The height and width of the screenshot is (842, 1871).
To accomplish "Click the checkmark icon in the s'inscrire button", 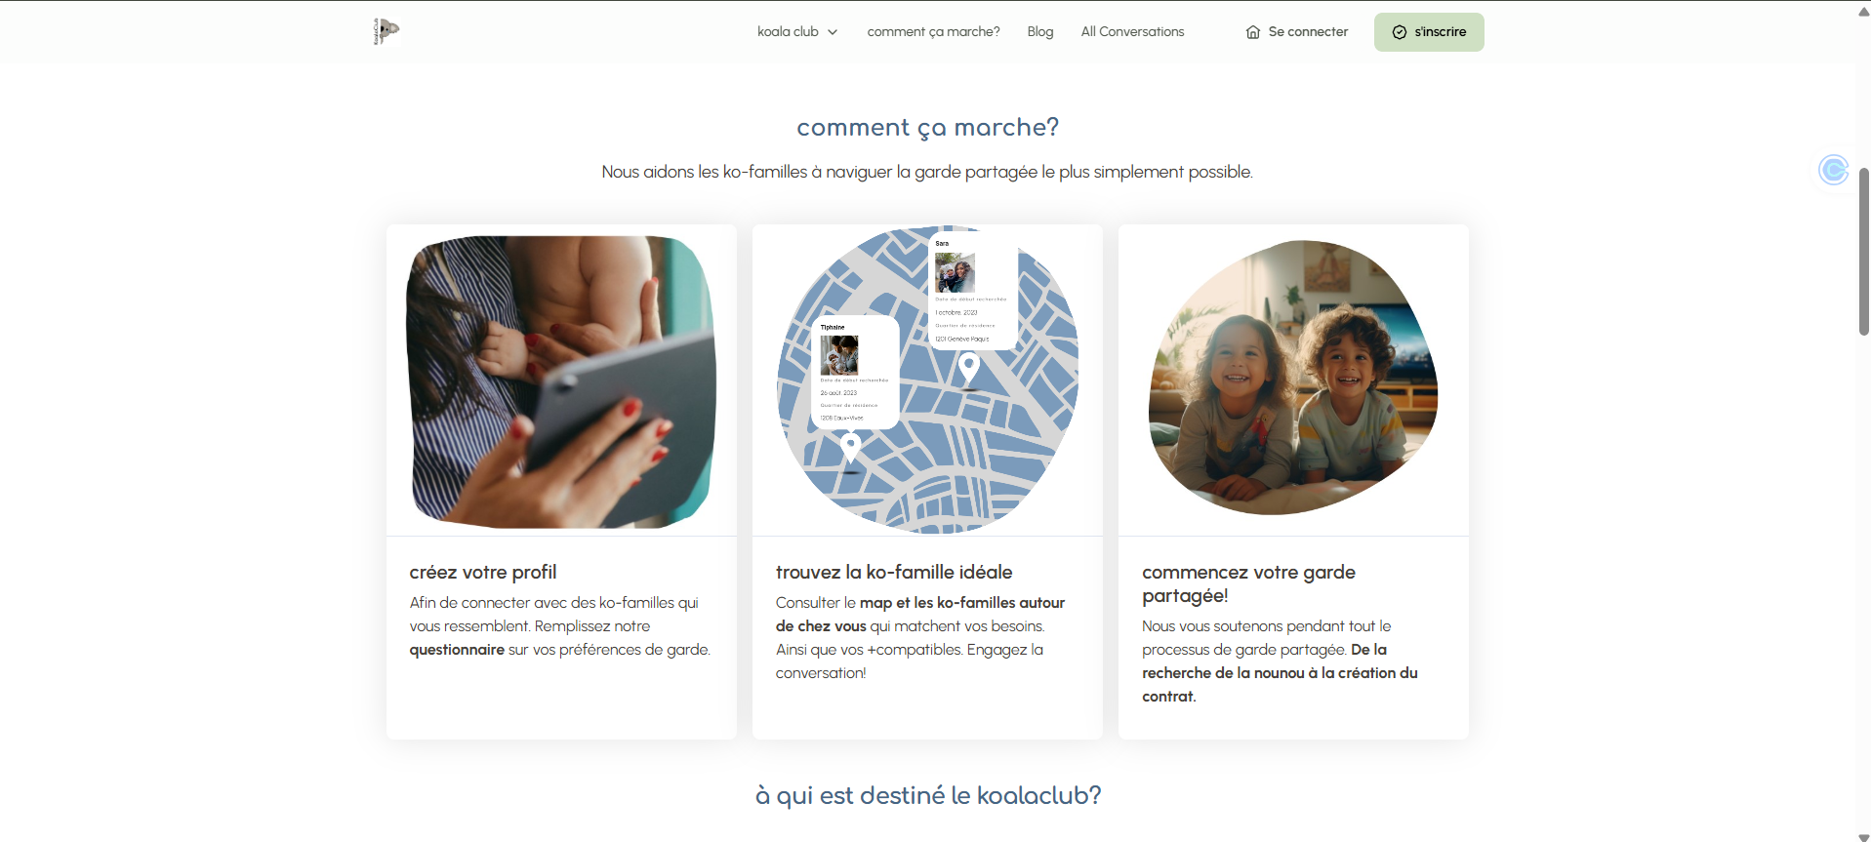I will [1400, 32].
